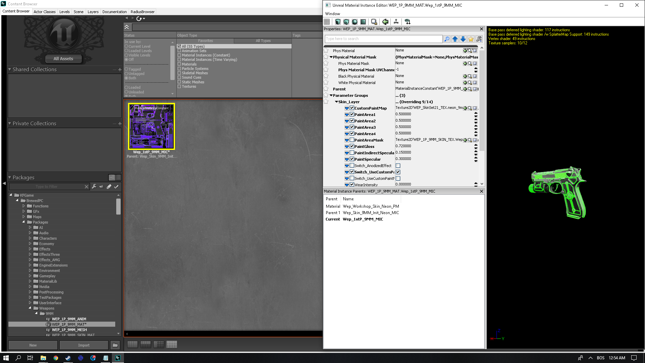Open the Window menu
Viewport: 645px width, 363px height.
(332, 14)
